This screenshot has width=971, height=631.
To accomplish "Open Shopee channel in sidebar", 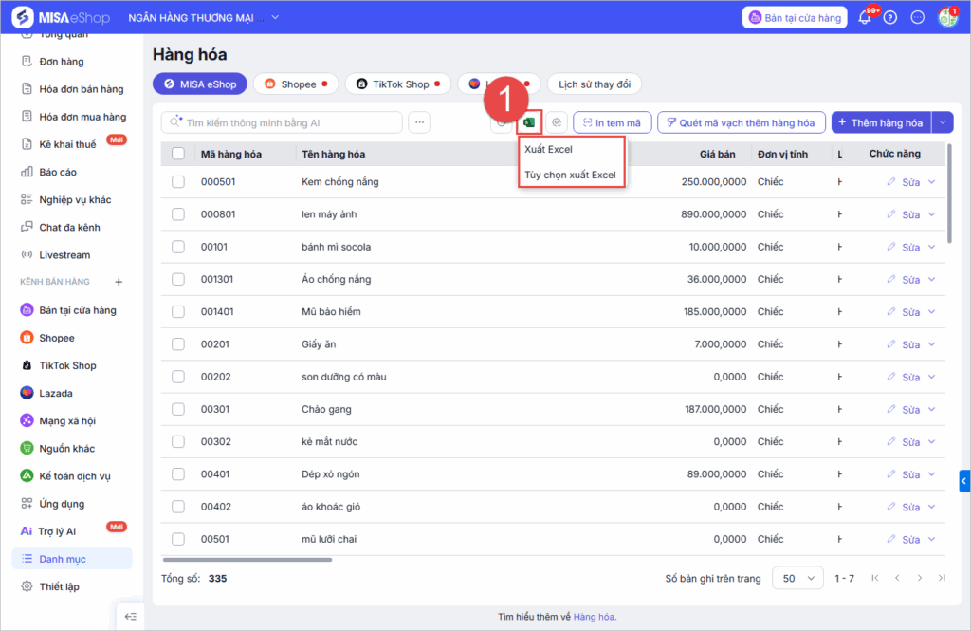I will [x=56, y=338].
